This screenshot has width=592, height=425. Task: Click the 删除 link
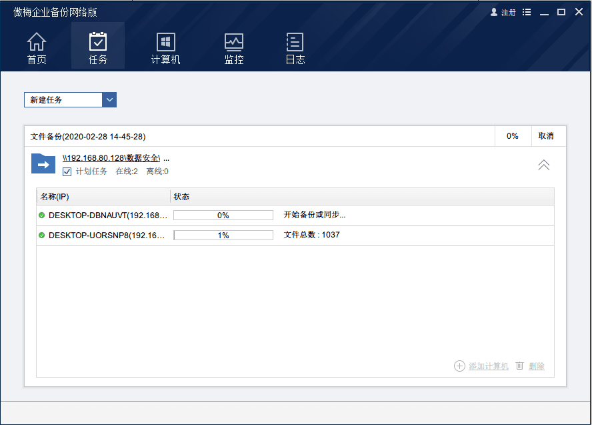[537, 366]
